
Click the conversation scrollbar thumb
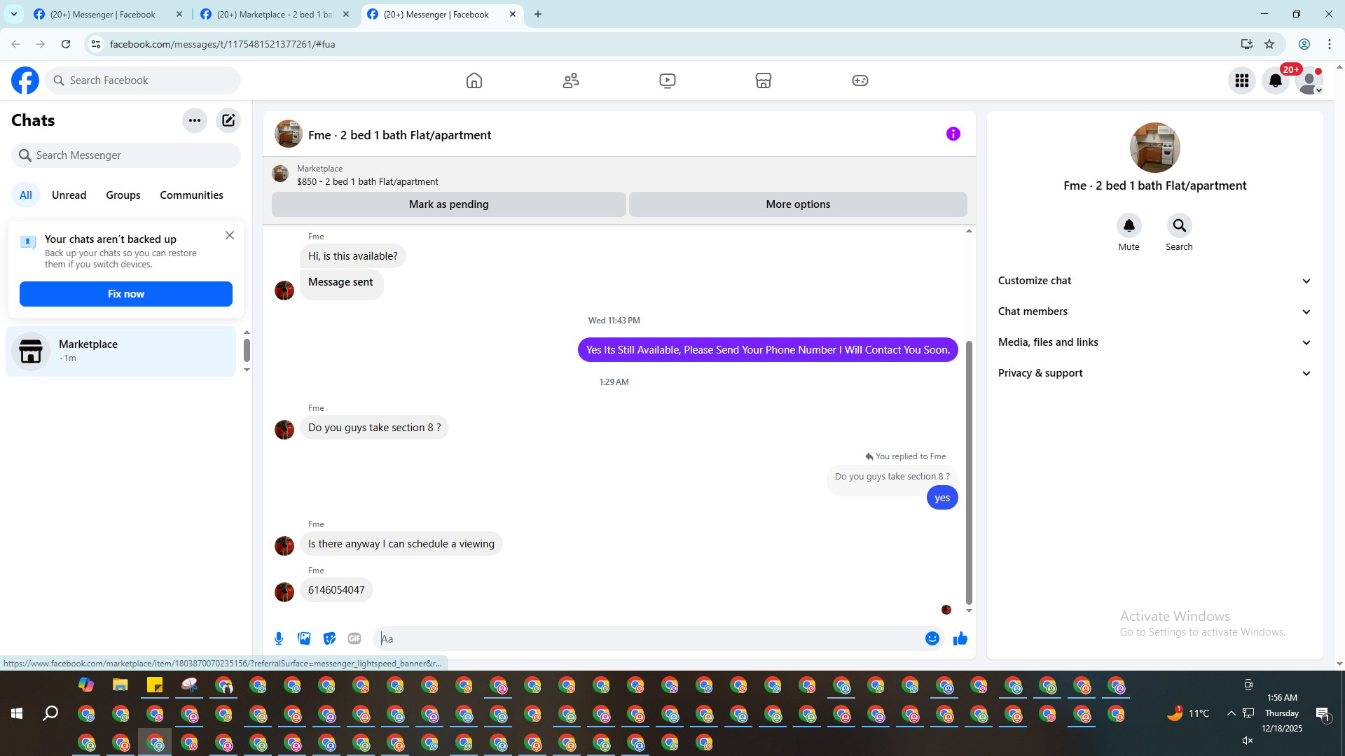pyautogui.click(x=969, y=472)
